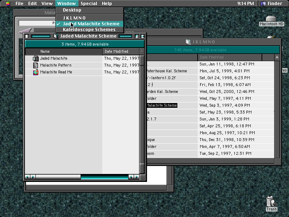Select the Waterhouse Kal. Scheme row in JKLMNO
The width and height of the screenshot is (289, 217).
point(167,71)
